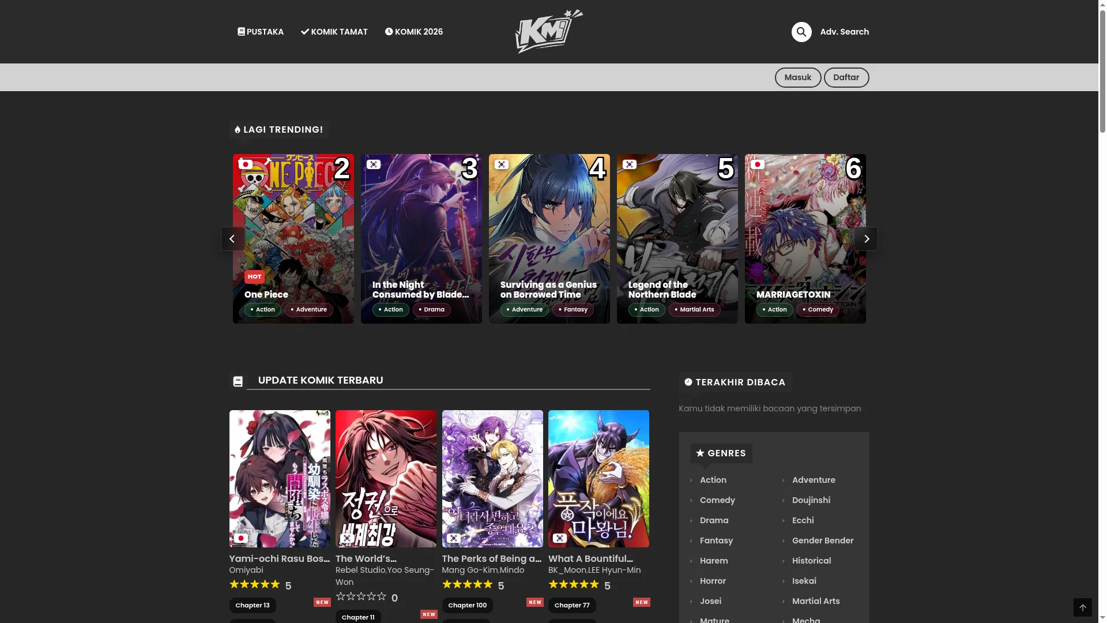This screenshot has width=1107, height=623.
Task: Click the Japan flag on MARRIAGETOXIN card
Action: point(758,164)
